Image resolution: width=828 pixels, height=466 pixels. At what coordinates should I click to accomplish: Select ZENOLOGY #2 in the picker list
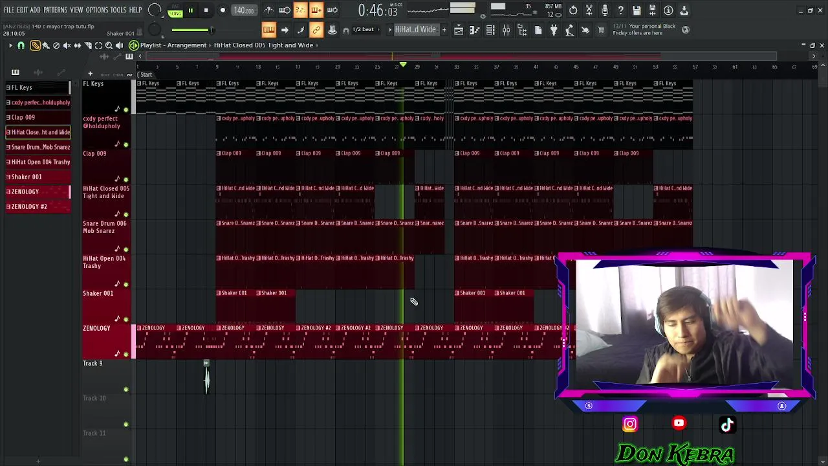tap(38, 206)
